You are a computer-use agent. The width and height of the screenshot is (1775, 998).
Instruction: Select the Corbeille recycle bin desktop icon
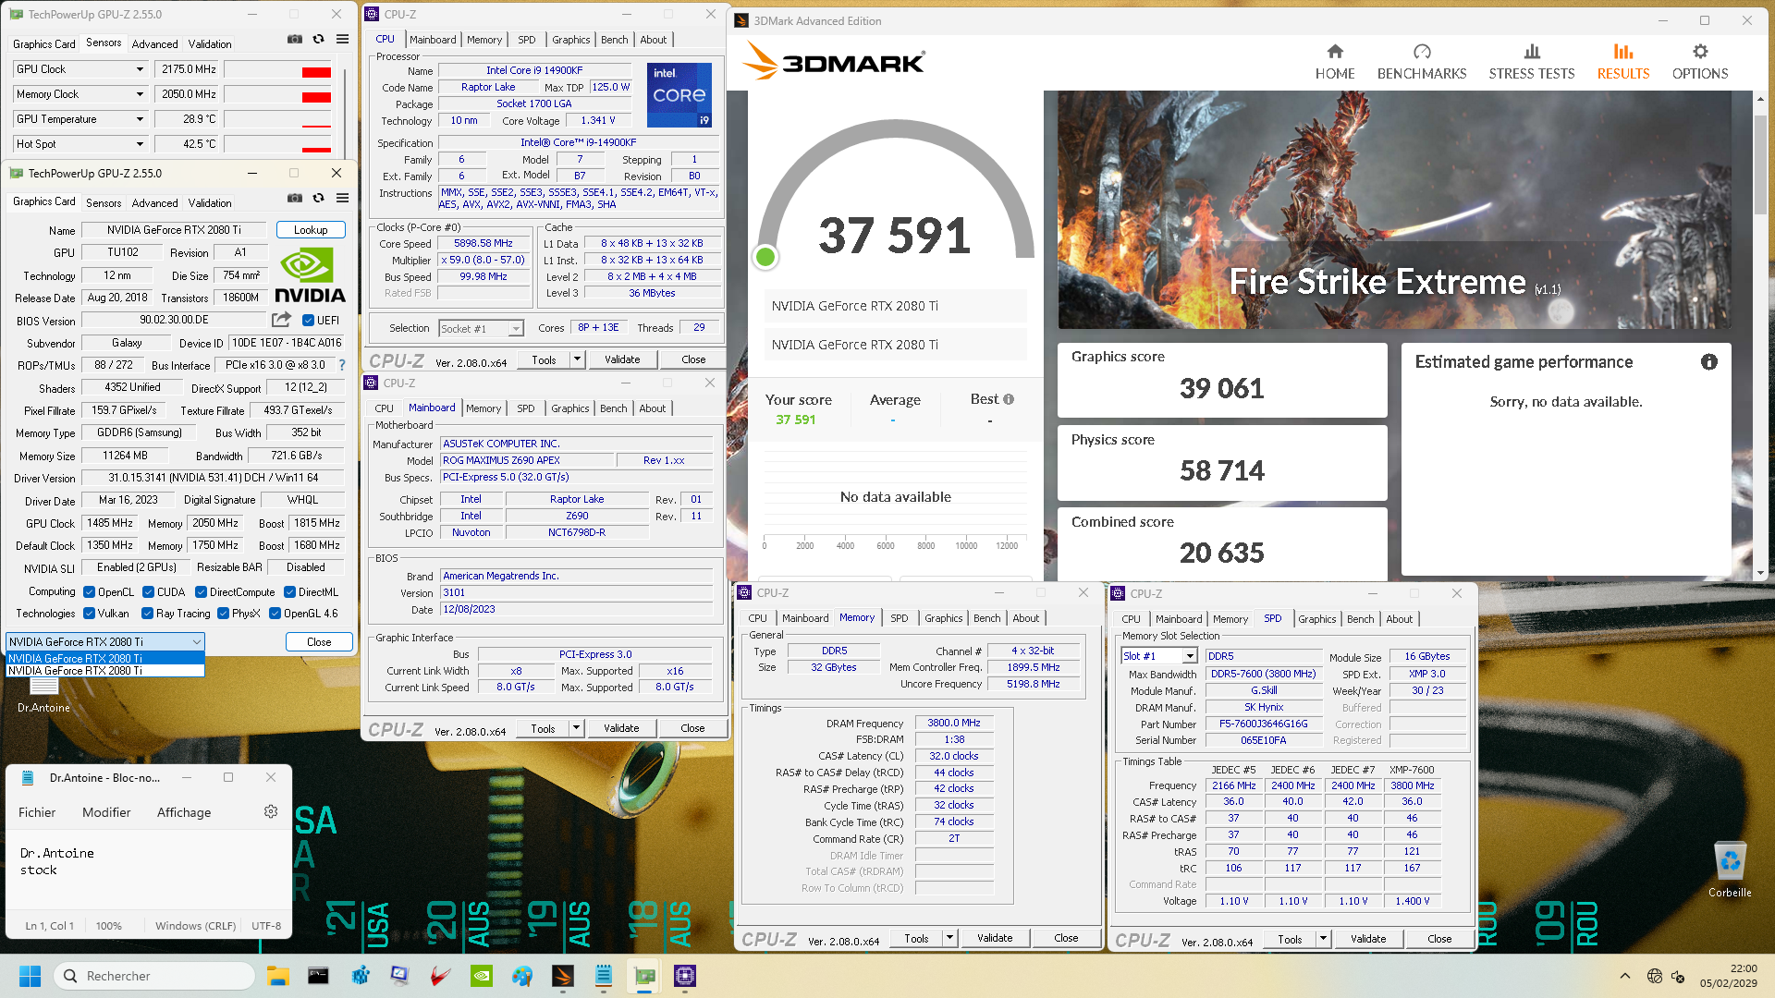1730,869
